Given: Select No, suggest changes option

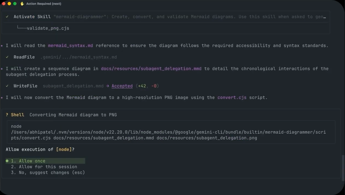Looking at the screenshot, I should pos(48,172).
